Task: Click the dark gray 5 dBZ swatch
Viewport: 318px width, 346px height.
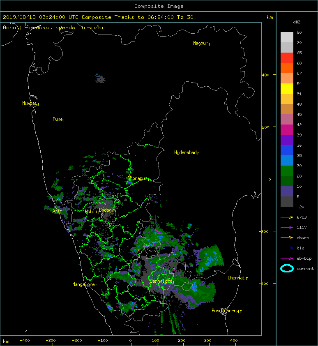Action: pos(287,202)
